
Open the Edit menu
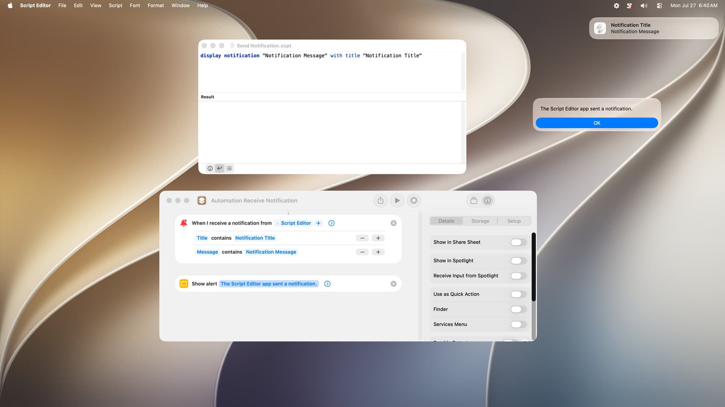tap(78, 5)
